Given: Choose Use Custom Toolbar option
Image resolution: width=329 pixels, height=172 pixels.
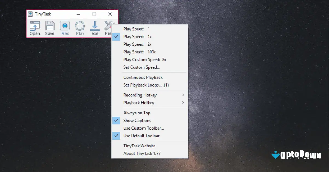Looking at the screenshot, I should pyautogui.click(x=144, y=128).
